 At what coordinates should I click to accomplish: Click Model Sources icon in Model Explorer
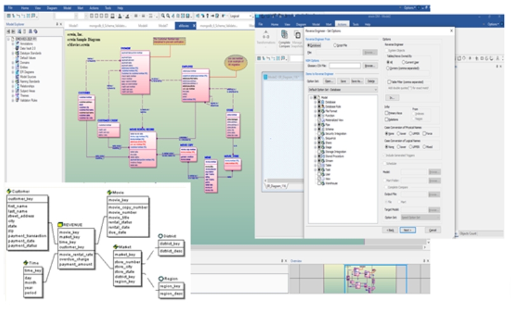(18, 77)
